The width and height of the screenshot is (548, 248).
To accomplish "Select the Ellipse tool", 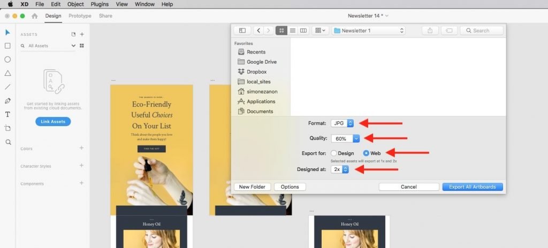I will pyautogui.click(x=7, y=59).
